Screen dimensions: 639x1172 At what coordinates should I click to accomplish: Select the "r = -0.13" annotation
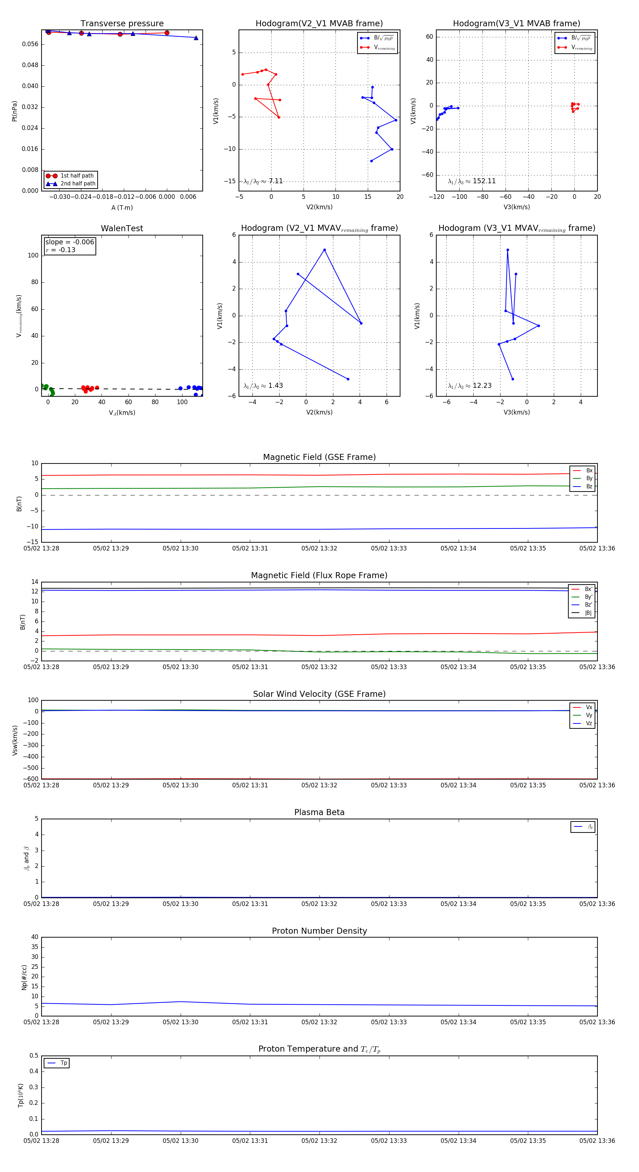point(60,250)
